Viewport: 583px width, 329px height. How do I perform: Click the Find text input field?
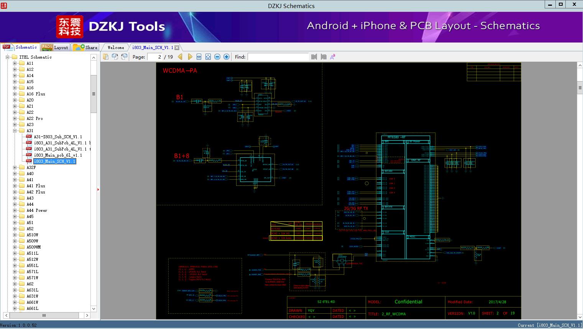click(278, 57)
